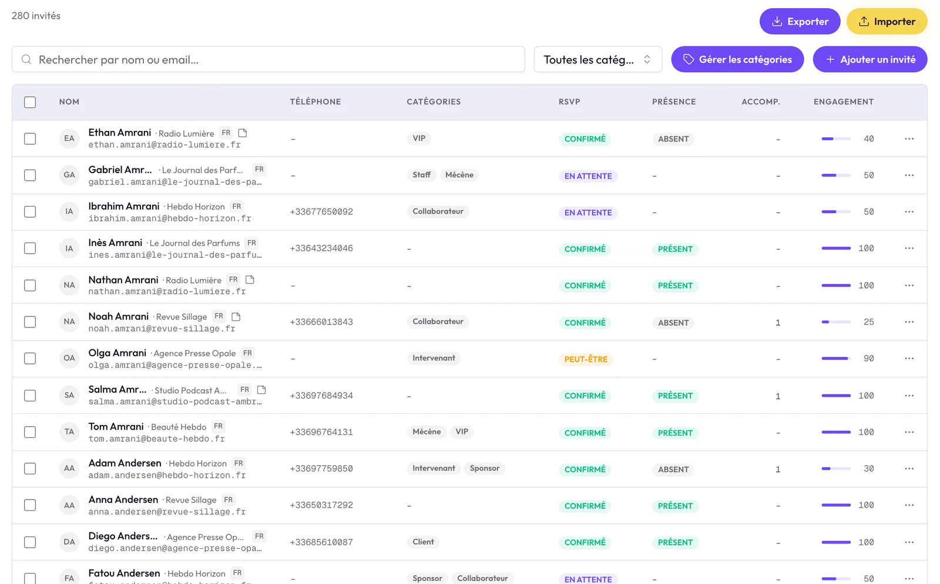Image resolution: width=940 pixels, height=584 pixels.
Task: Click the Sponsor tag on Adam Andersen's row
Action: click(485, 468)
